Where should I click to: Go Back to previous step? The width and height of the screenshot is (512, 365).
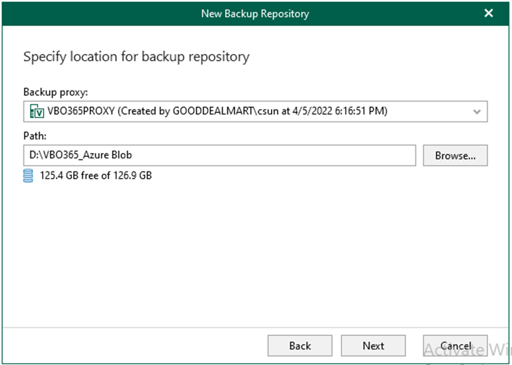(300, 345)
